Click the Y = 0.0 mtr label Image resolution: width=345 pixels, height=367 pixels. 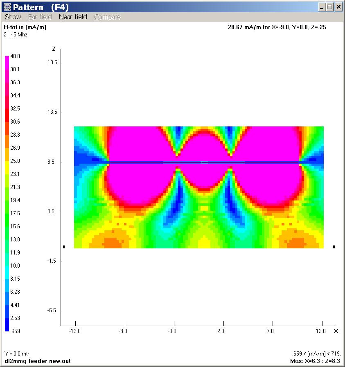[x=17, y=353]
